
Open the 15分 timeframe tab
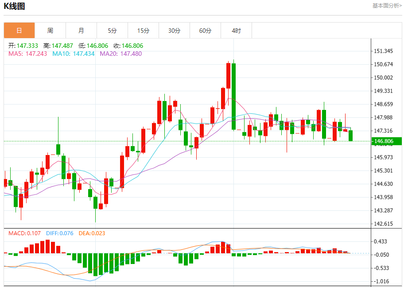coord(143,31)
